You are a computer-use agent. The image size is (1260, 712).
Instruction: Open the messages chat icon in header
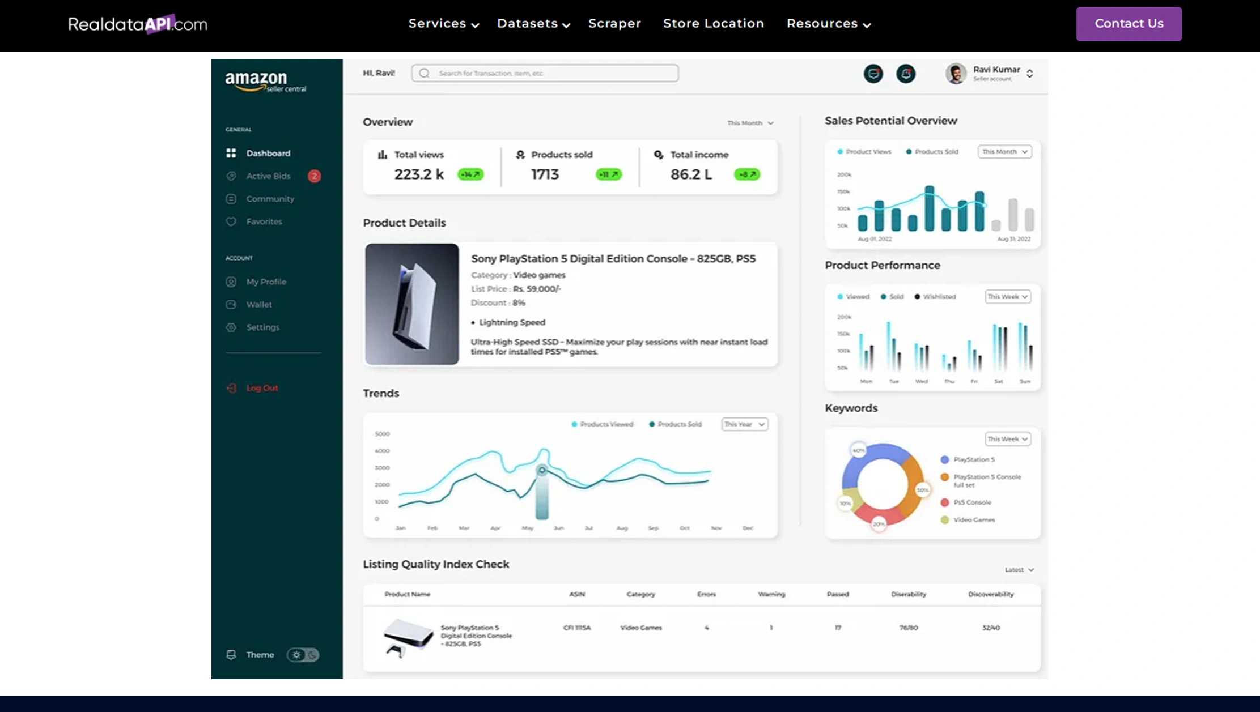click(873, 74)
